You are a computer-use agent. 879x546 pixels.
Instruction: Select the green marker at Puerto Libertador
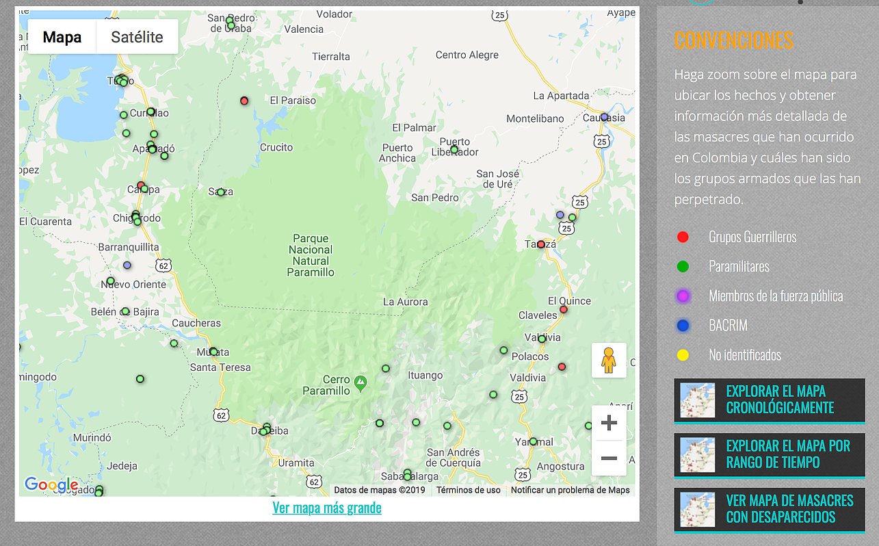point(454,149)
